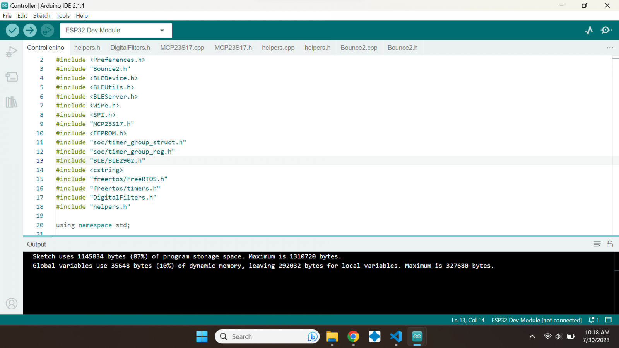The height and width of the screenshot is (348, 619).
Task: Toggle the output scroll lock
Action: pyautogui.click(x=610, y=244)
